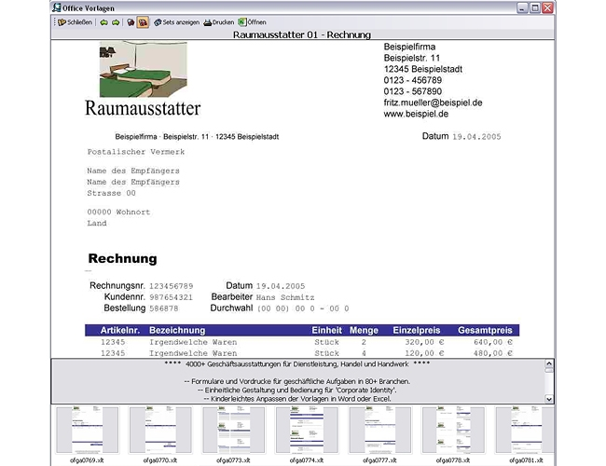Click the Drucken print button
606x466 pixels.
(x=219, y=22)
